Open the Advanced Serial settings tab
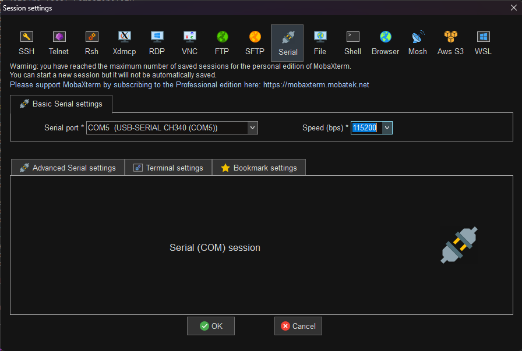Viewport: 522px width, 351px height. 68,168
